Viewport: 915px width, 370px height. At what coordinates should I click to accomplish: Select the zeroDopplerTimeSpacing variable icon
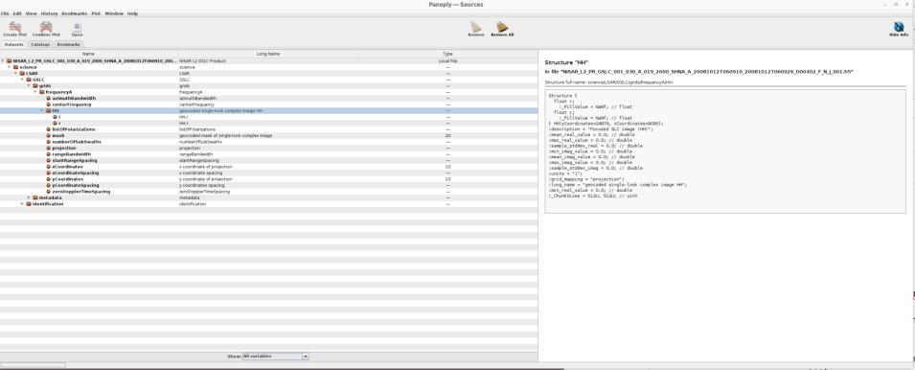tap(49, 192)
